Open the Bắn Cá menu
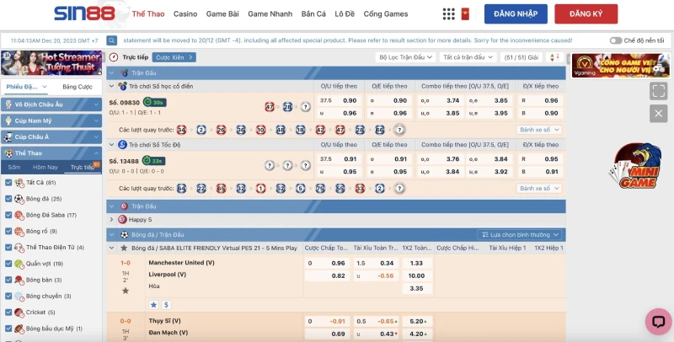 pyautogui.click(x=313, y=13)
